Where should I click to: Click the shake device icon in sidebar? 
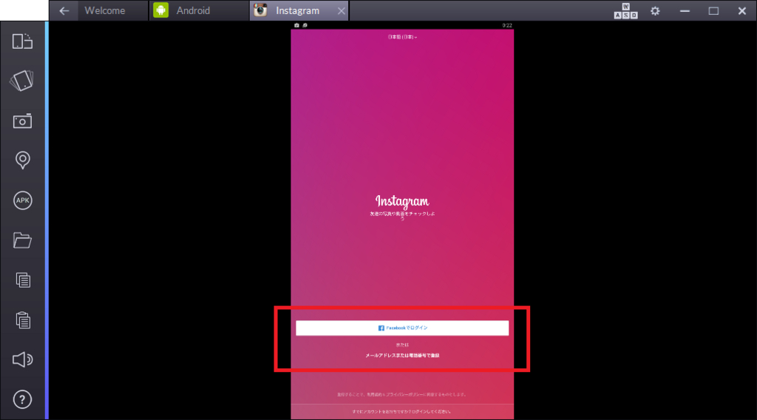click(x=22, y=81)
